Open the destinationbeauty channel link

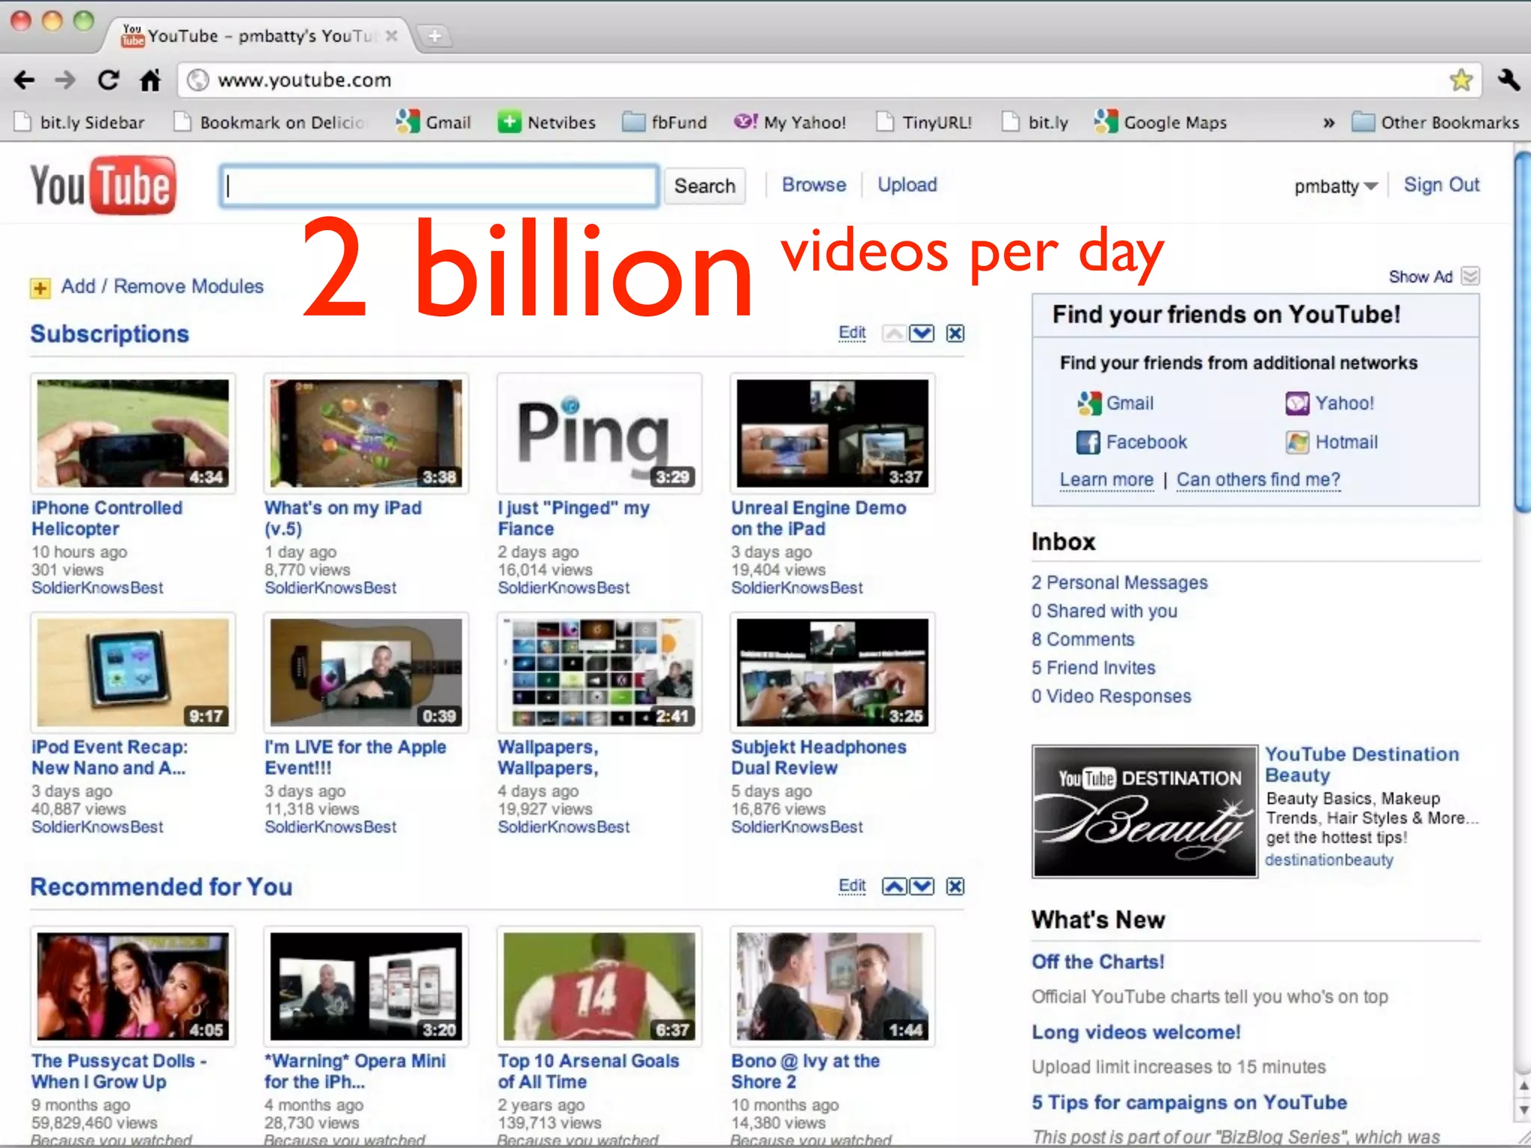click(1328, 860)
